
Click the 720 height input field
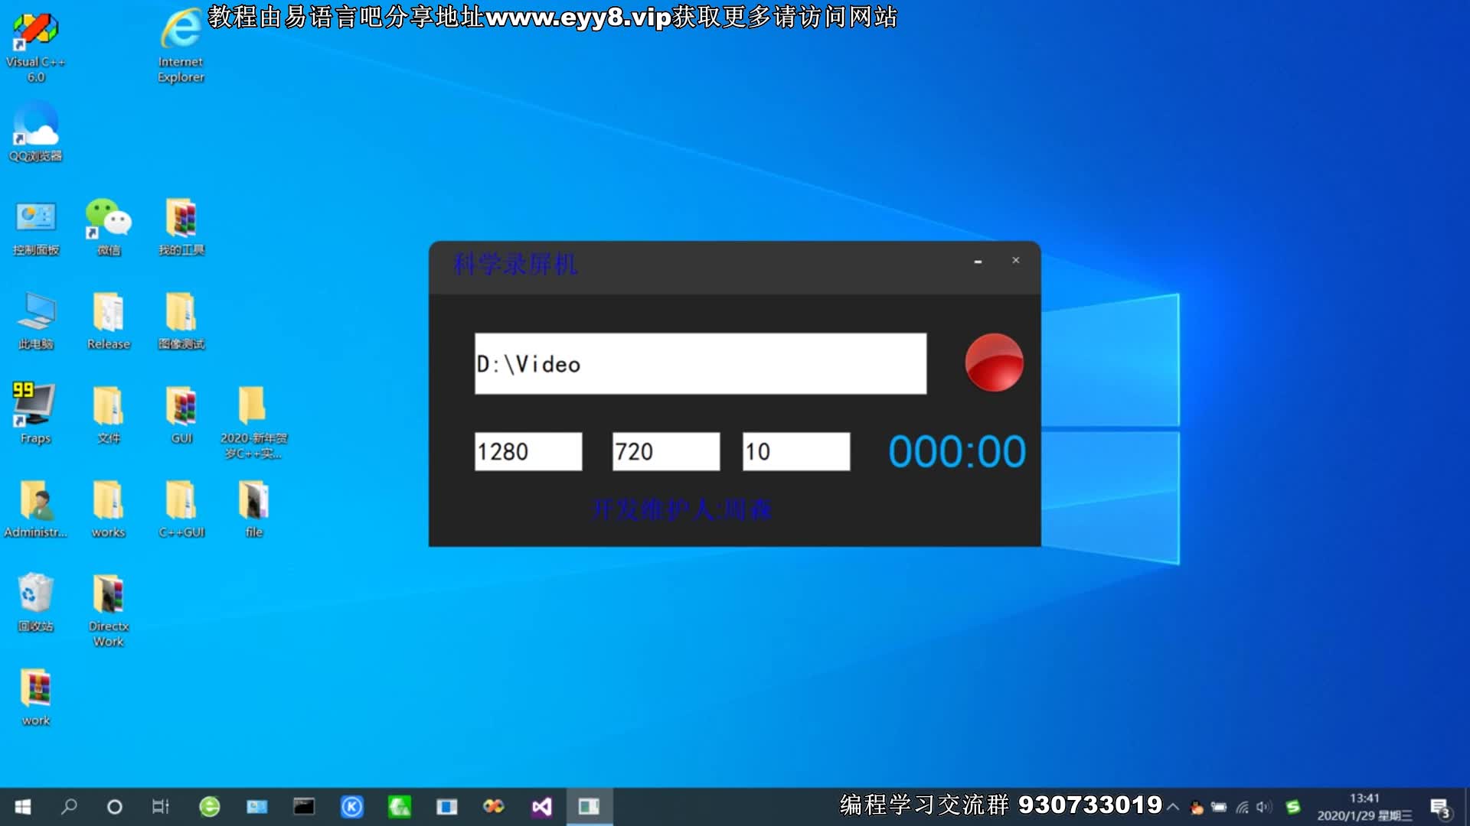[x=665, y=451]
